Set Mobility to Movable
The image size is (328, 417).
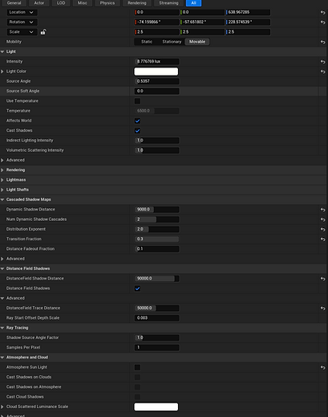(197, 42)
